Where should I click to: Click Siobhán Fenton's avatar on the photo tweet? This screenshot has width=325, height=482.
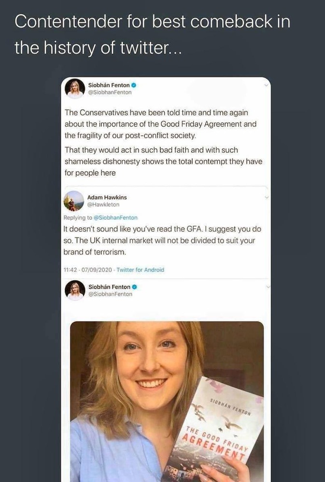click(x=75, y=290)
